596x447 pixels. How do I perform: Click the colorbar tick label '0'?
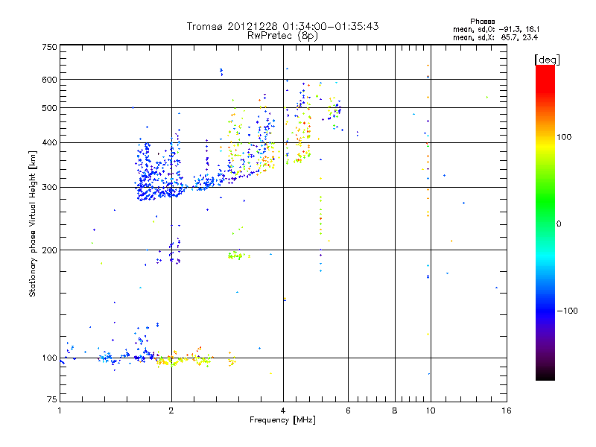click(x=559, y=223)
